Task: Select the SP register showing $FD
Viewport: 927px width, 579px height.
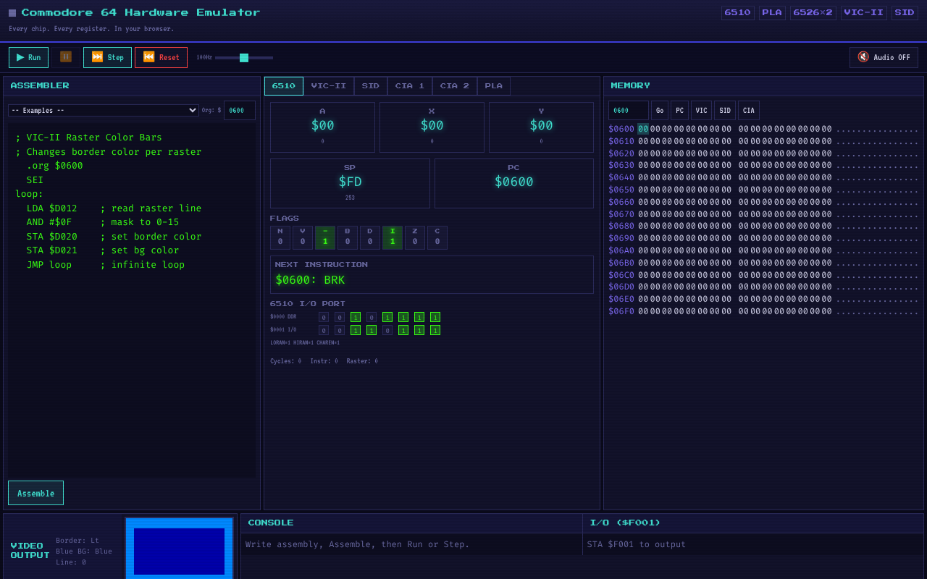Action: click(x=350, y=183)
